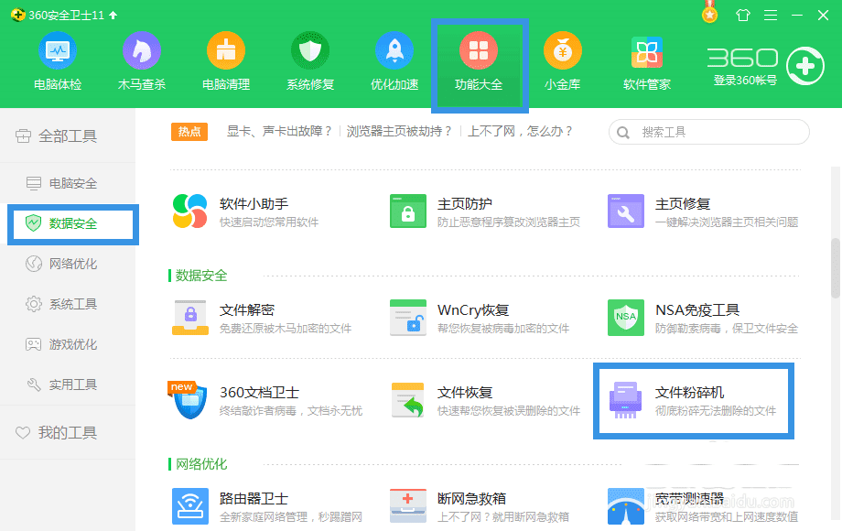This screenshot has height=531, width=842.
Task: Launch 文件解密 tool icon
Action: coord(190,318)
